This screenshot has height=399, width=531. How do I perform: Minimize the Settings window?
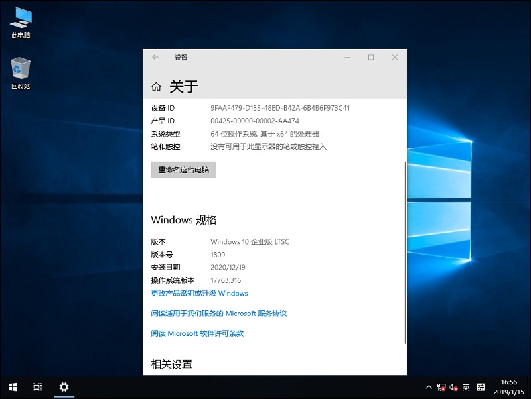[347, 58]
